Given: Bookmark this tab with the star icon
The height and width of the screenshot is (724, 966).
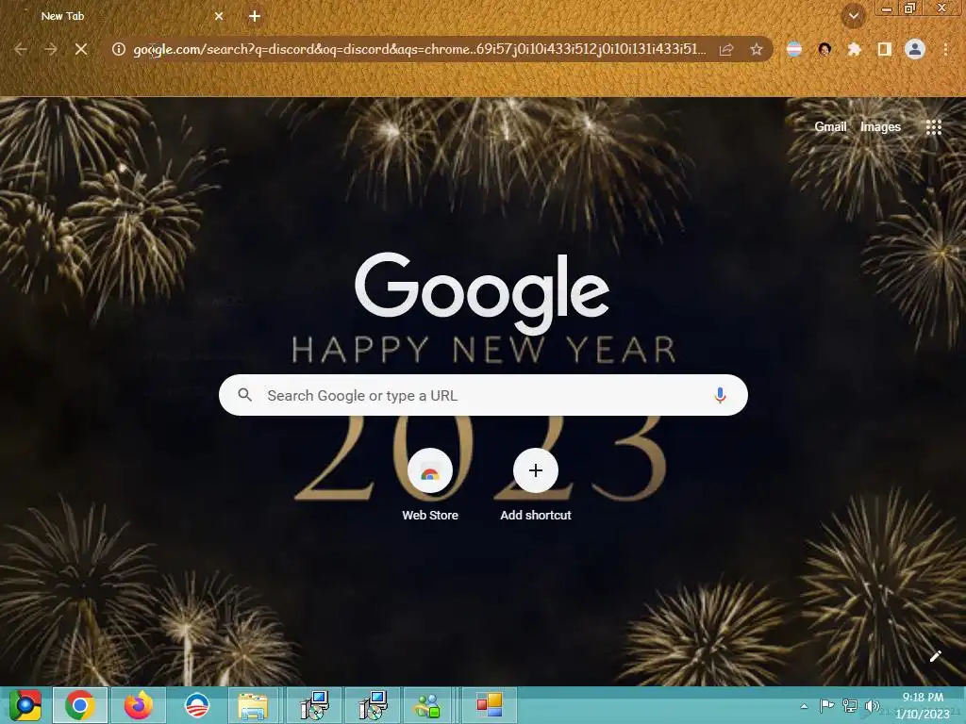Looking at the screenshot, I should click(757, 49).
